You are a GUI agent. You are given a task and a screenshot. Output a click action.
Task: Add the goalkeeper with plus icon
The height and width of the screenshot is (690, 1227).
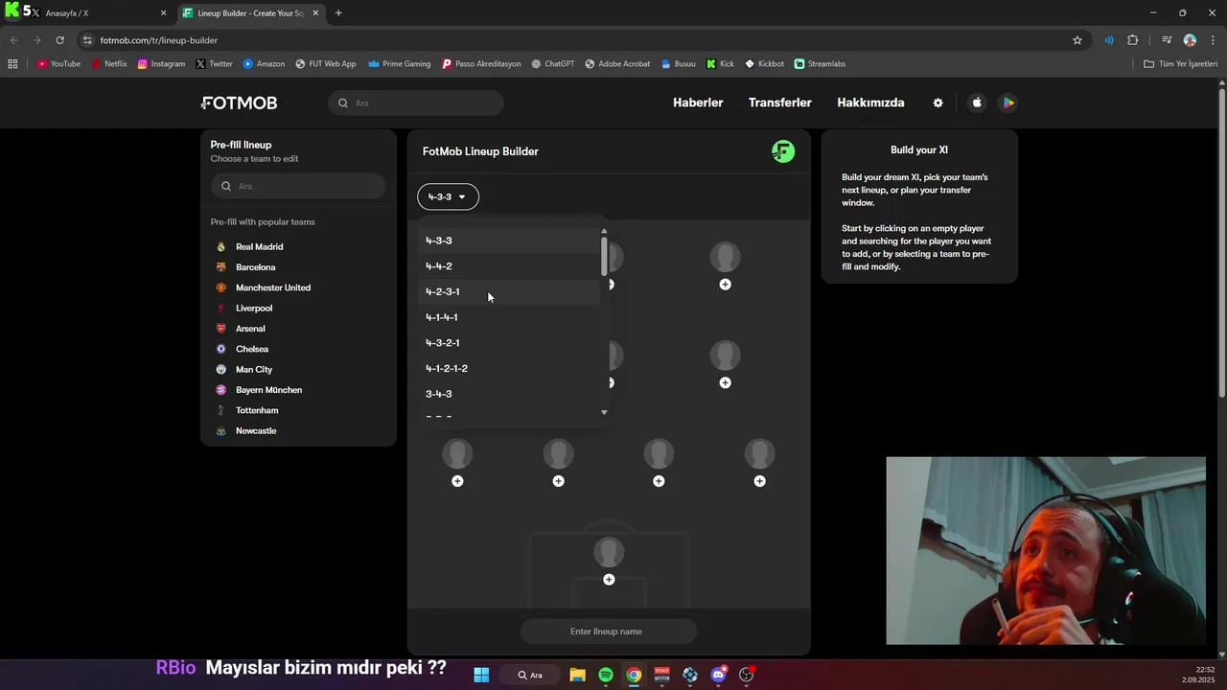coord(609,580)
